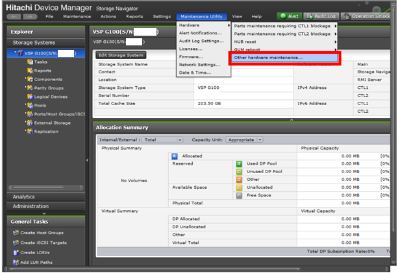Screen dimensions: 398x273
Task: Click the External Storage icon
Action: point(30,123)
